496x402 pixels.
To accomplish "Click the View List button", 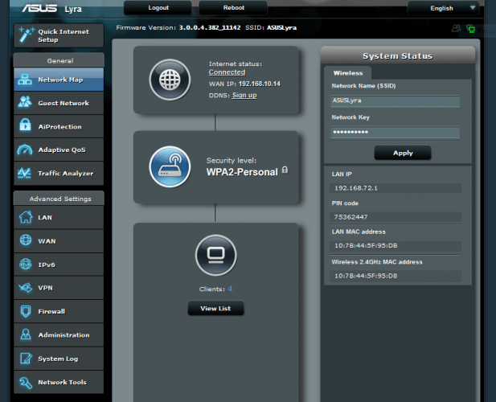I will point(215,308).
